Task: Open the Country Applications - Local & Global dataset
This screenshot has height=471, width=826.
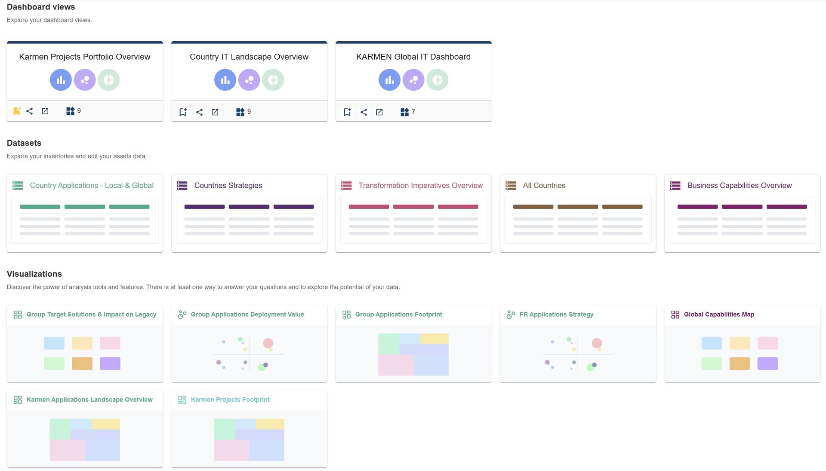Action: [92, 186]
